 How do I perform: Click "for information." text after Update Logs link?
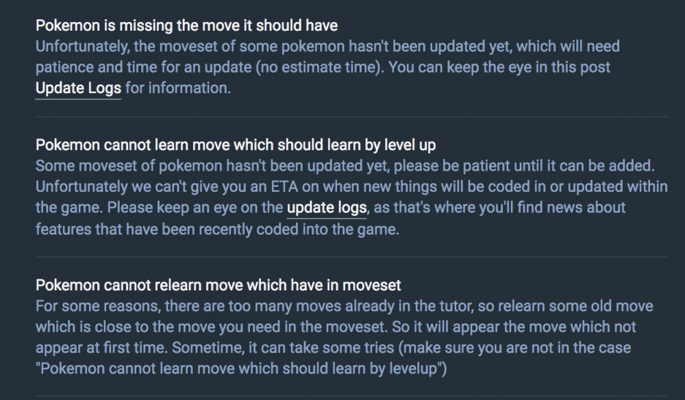coord(178,88)
